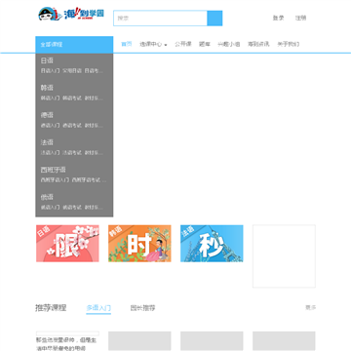Focus the 搜索 search input field
This screenshot has width=351, height=351.
click(160, 19)
